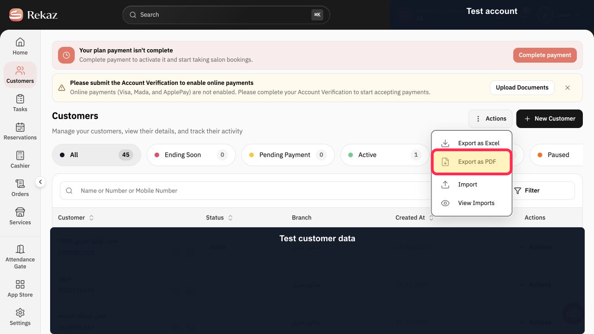Open the Attendance Gate icon
Image resolution: width=594 pixels, height=334 pixels.
pos(20,249)
